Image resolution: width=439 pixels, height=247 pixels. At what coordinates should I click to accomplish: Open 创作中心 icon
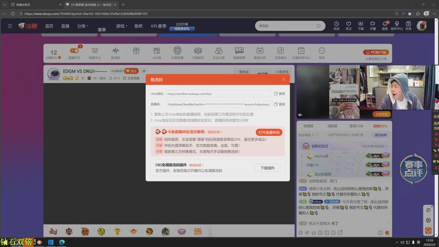point(397,26)
